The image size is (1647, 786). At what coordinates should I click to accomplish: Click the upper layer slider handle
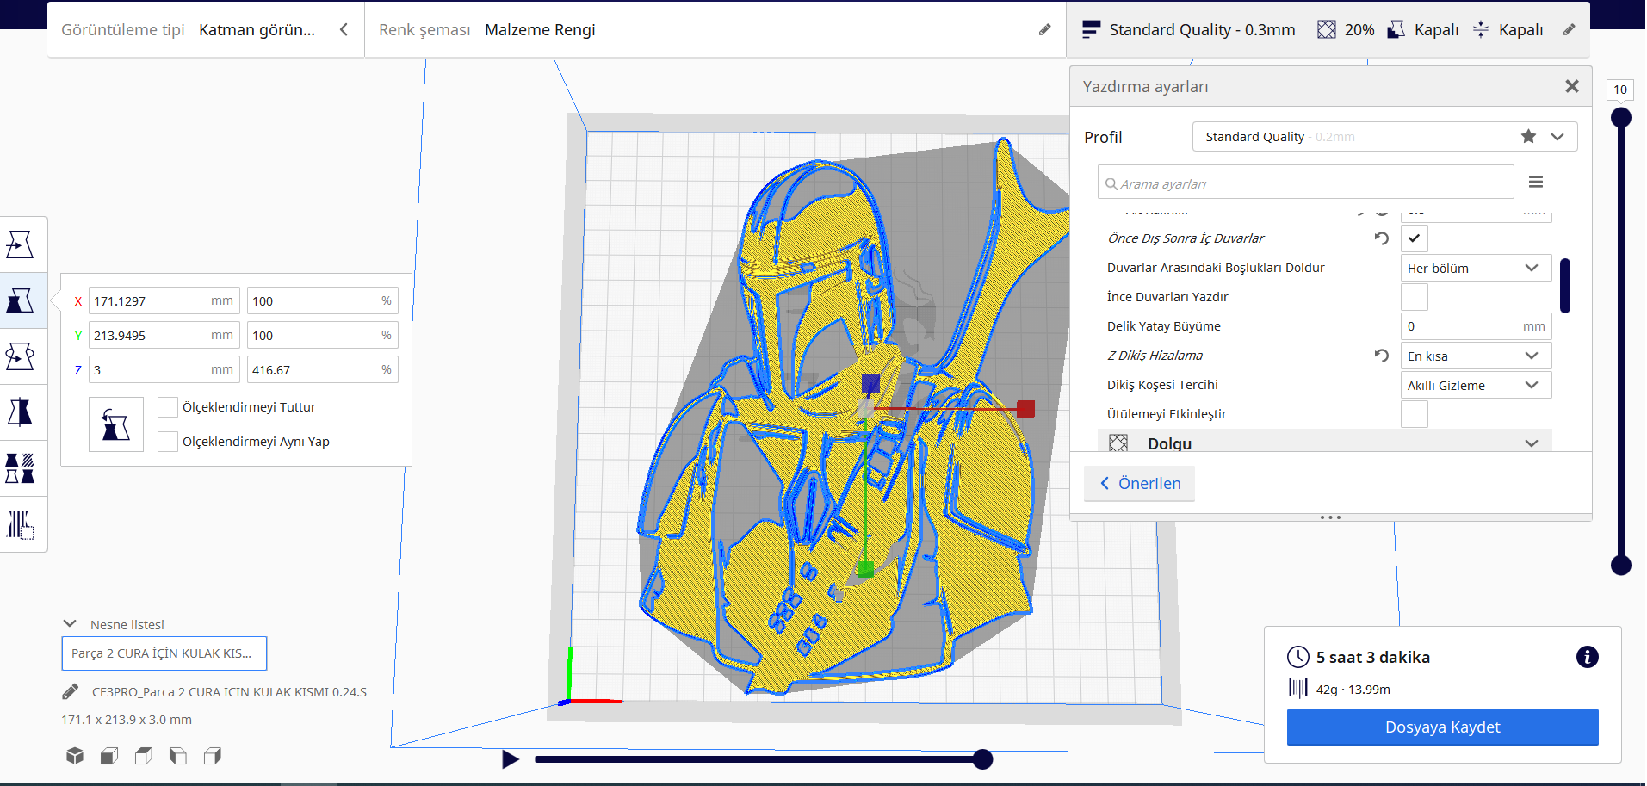click(1621, 117)
